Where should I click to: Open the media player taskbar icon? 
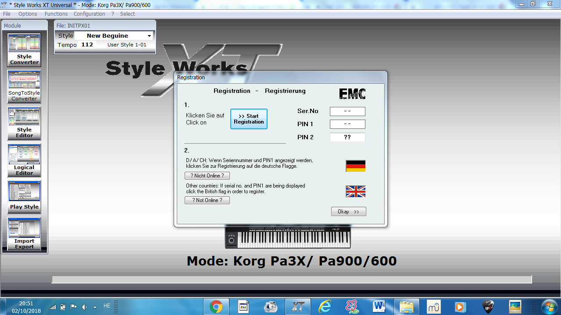[460, 307]
